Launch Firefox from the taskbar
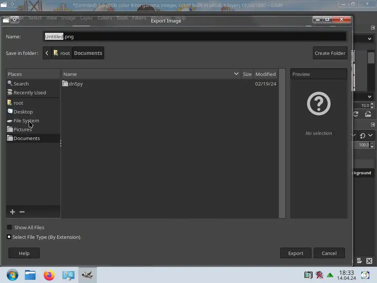This screenshot has height=283, width=377. coord(49,275)
